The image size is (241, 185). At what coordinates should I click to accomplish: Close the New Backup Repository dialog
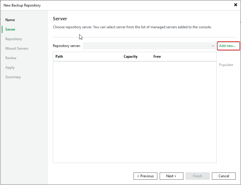pyautogui.click(x=235, y=5)
